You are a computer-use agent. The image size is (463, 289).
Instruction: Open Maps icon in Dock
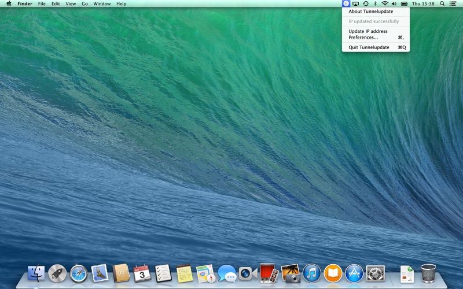[206, 273]
